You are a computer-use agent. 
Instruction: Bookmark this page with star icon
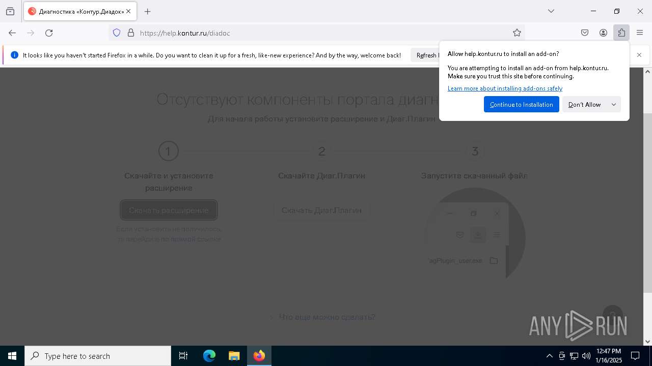(517, 33)
